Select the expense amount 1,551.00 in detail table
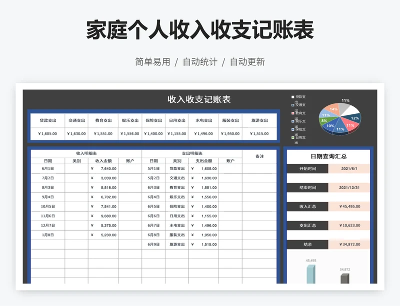Screen dimensions: 400x306 203,188
